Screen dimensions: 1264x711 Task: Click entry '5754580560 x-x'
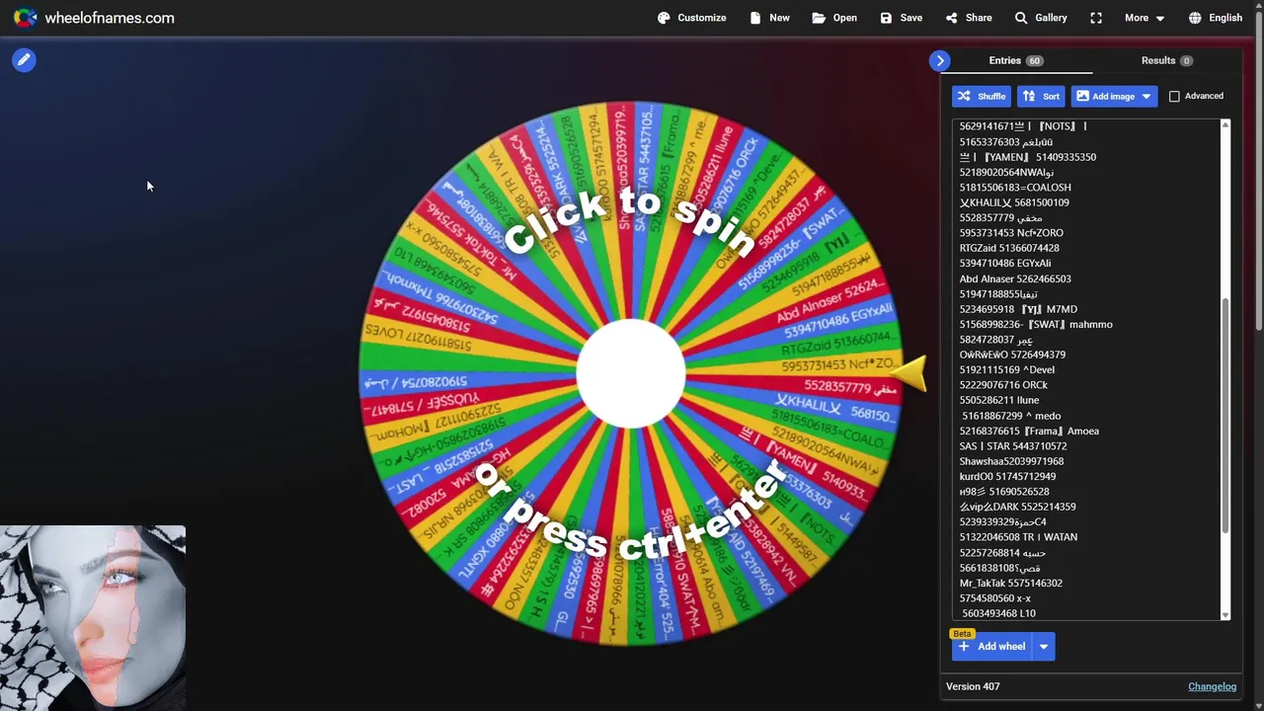click(x=995, y=598)
